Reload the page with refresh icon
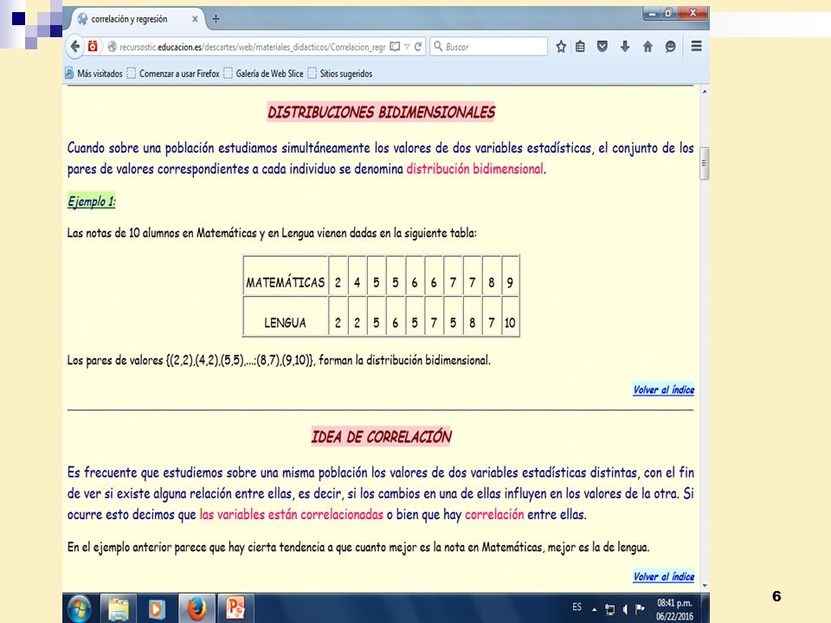 (x=418, y=47)
